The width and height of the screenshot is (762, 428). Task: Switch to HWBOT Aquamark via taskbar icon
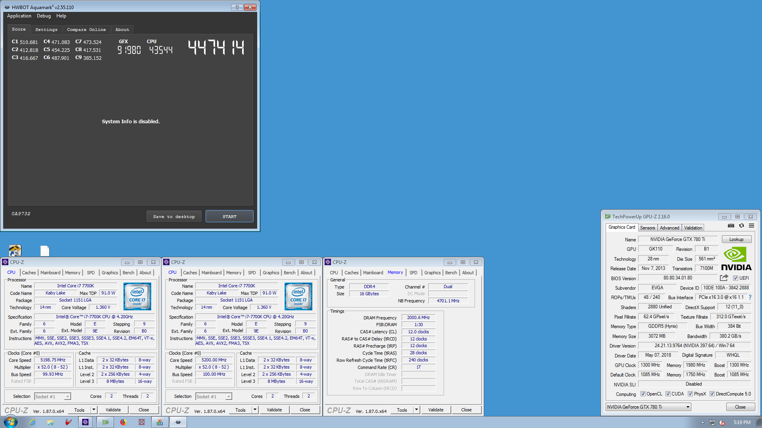pyautogui.click(x=178, y=422)
